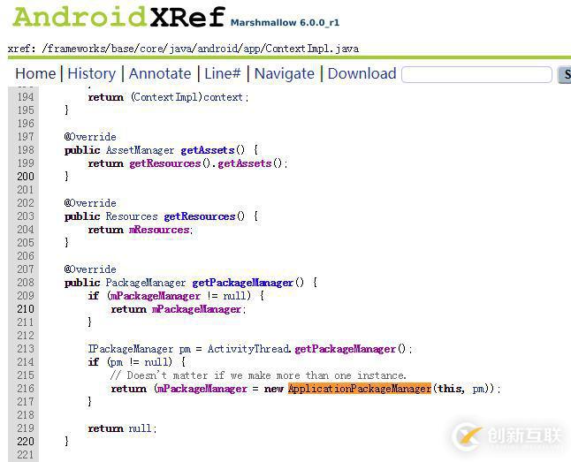Open the Navigate menu
Image resolution: width=571 pixels, height=462 pixels.
284,73
